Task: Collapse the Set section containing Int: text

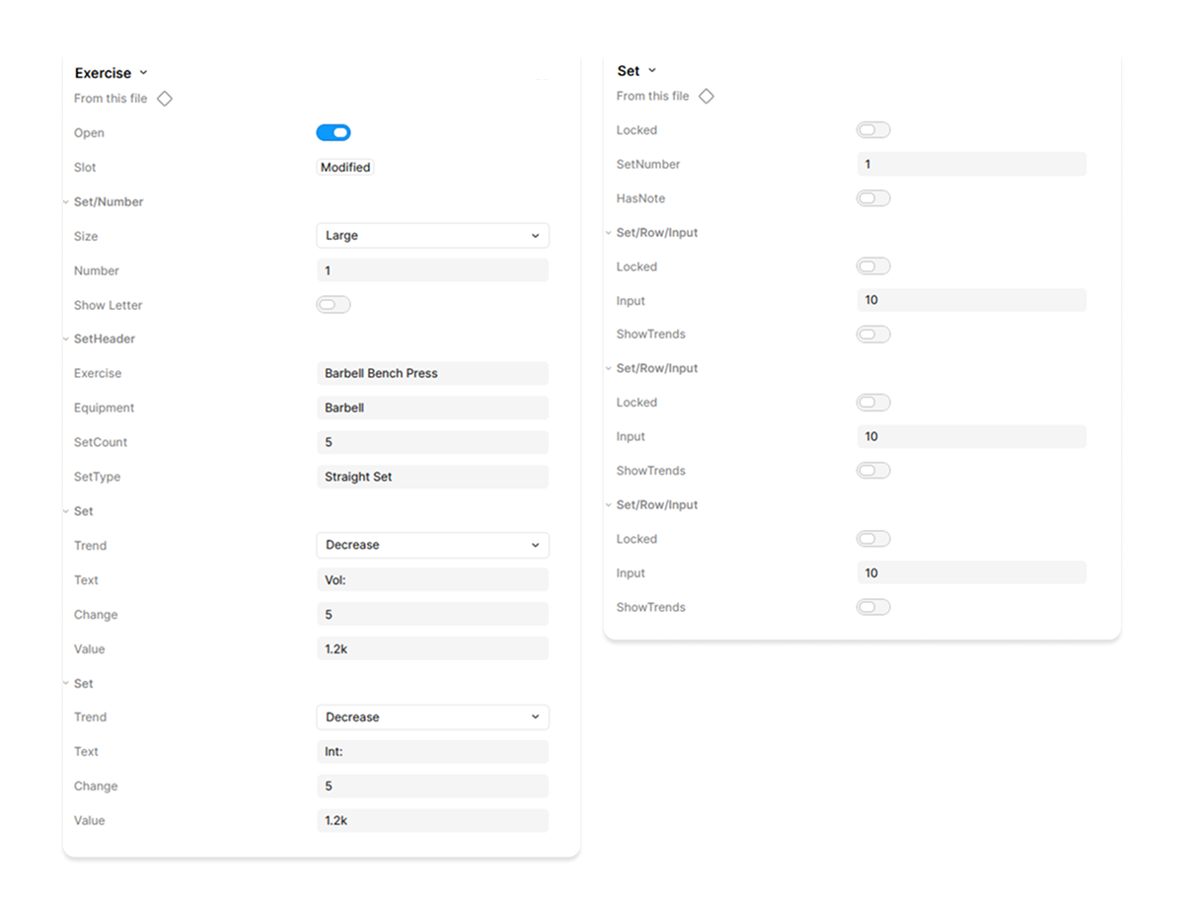Action: pyautogui.click(x=66, y=683)
